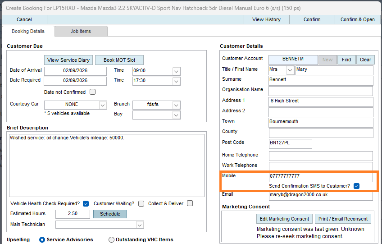382x244 pixels.
Task: Edit the Estimated Hours field
Action: pos(73,214)
